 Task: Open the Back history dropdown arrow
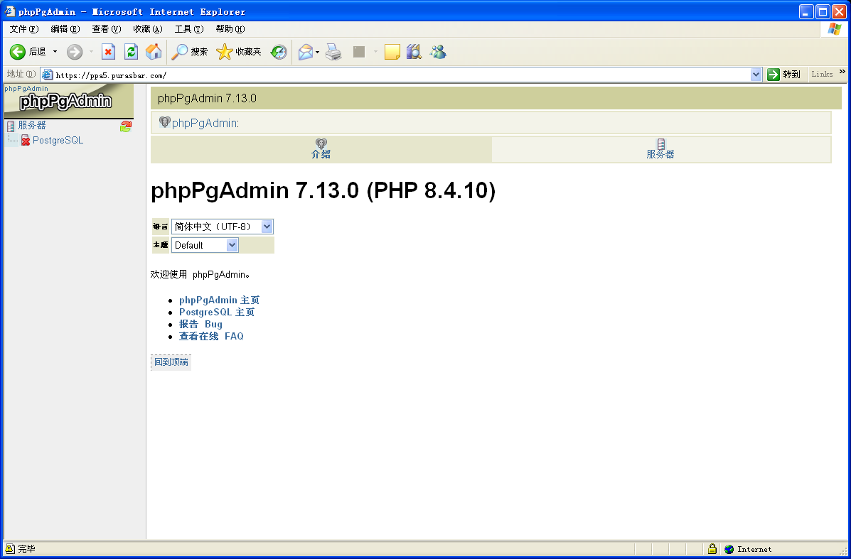coord(55,52)
